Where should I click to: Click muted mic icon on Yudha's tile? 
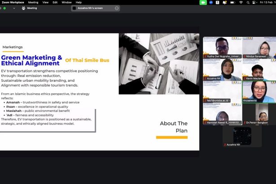pyautogui.click(x=206, y=57)
